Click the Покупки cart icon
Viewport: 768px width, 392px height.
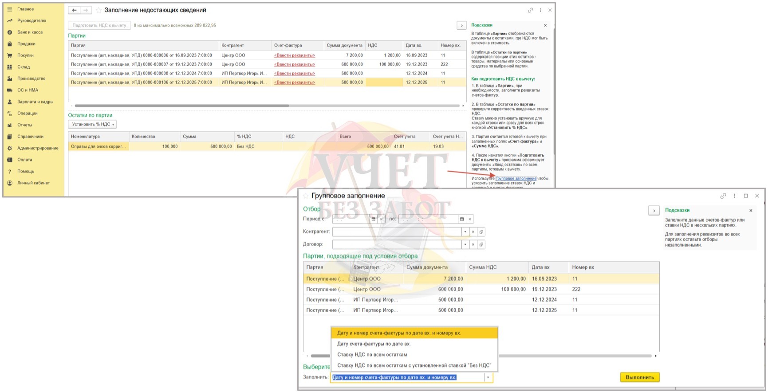point(10,55)
